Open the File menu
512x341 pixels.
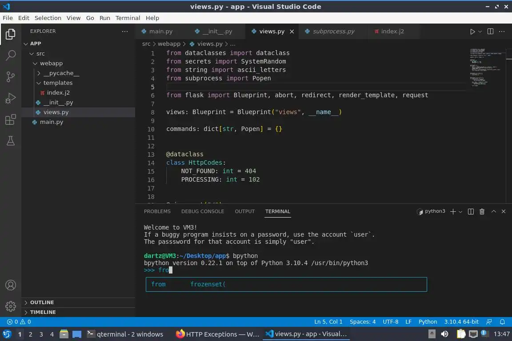pos(8,18)
